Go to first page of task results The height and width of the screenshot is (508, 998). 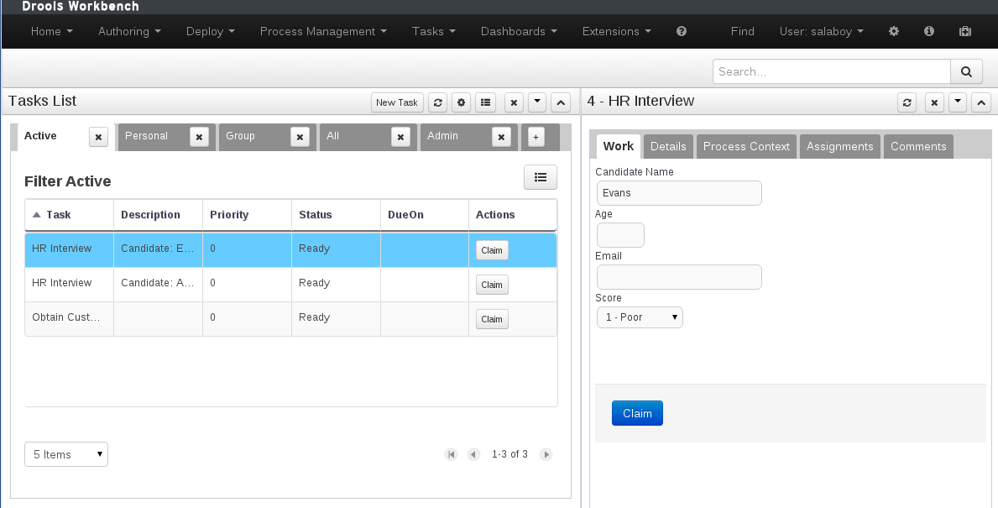tap(452, 454)
